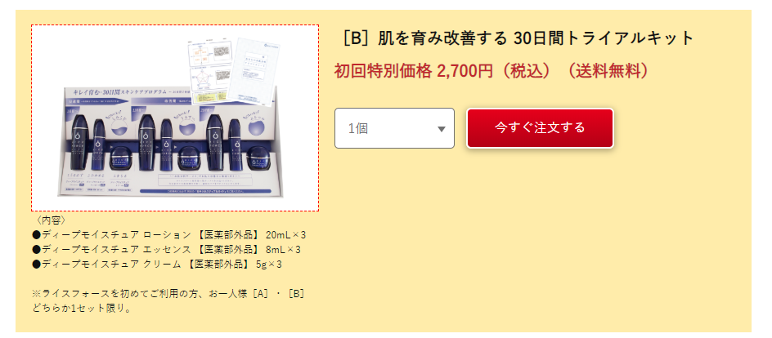
Task: Click the leftmost cream jar in photo
Action: tap(119, 160)
